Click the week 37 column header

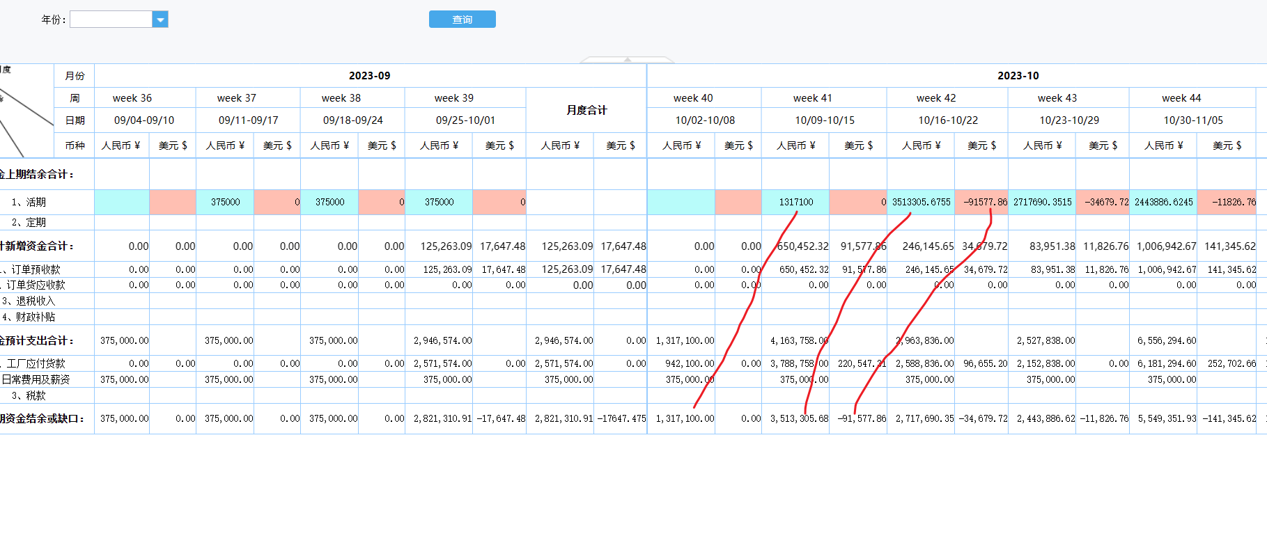(237, 98)
